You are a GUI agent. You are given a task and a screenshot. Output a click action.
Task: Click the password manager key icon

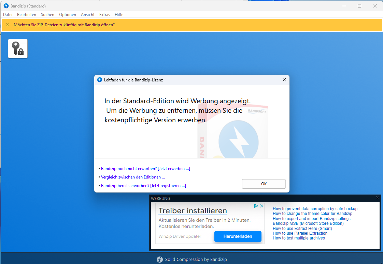(18, 48)
